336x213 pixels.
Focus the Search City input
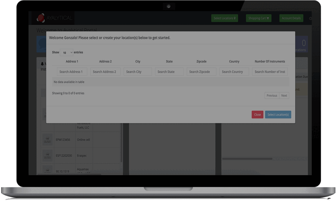coord(138,72)
